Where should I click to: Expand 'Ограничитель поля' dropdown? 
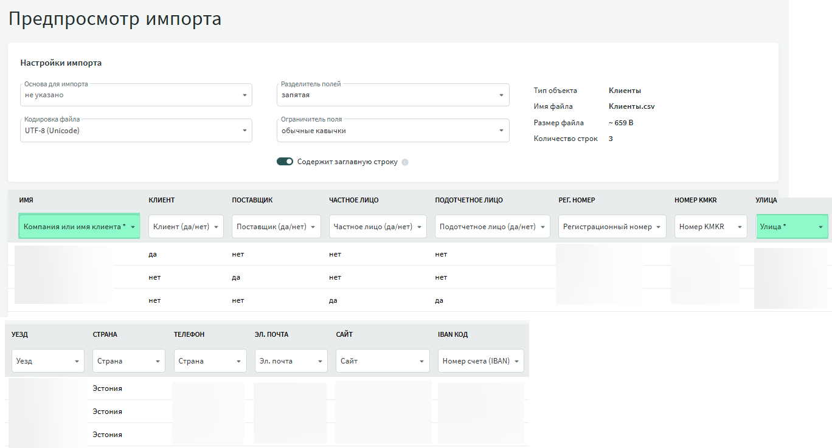pyautogui.click(x=393, y=131)
